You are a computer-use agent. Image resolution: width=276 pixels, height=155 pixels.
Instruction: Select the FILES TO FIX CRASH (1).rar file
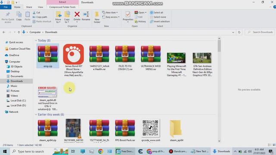[x=125, y=57]
